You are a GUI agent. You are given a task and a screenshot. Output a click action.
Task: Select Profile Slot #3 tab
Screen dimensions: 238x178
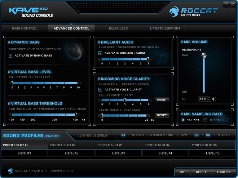(119, 145)
